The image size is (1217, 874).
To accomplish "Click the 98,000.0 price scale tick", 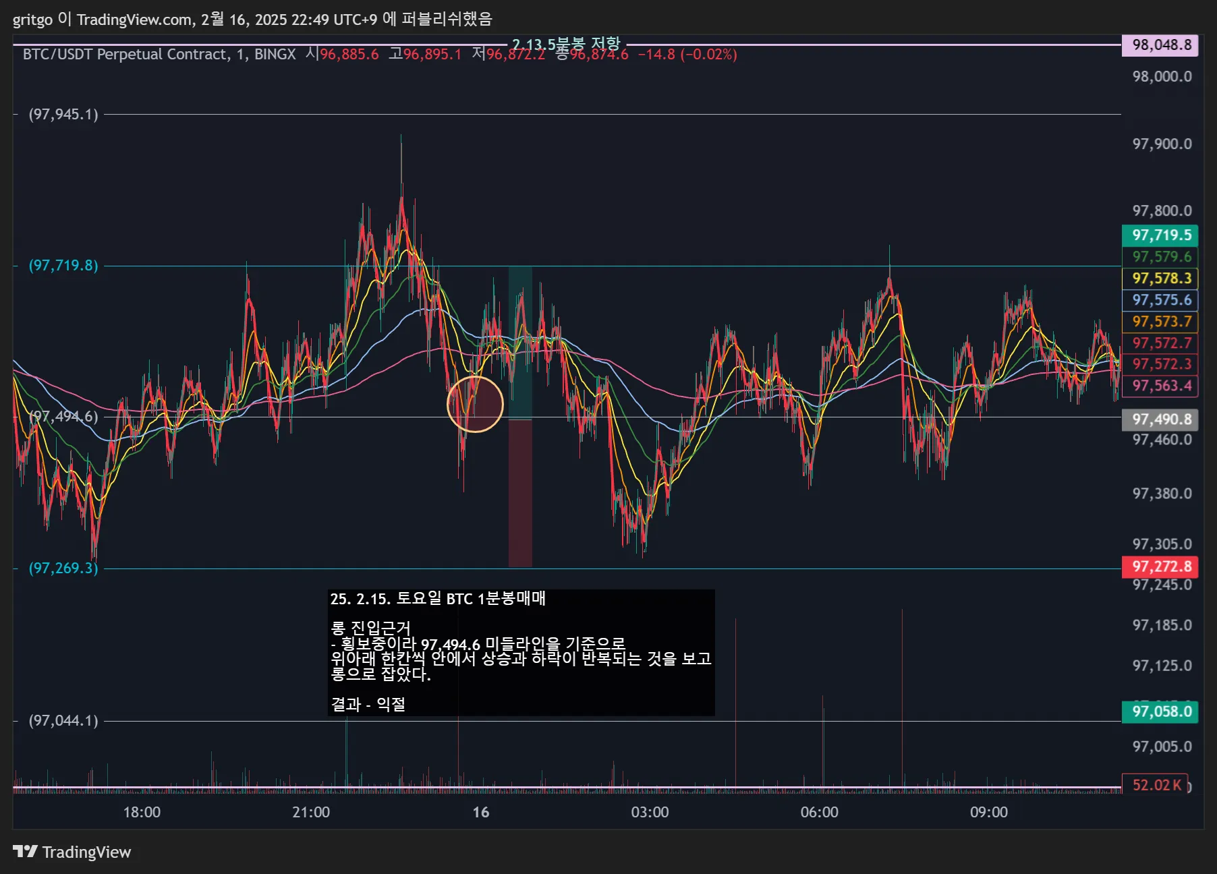I will 1162,76.
